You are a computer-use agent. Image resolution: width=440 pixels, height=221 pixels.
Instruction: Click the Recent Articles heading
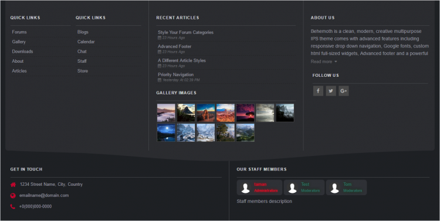tap(178, 18)
